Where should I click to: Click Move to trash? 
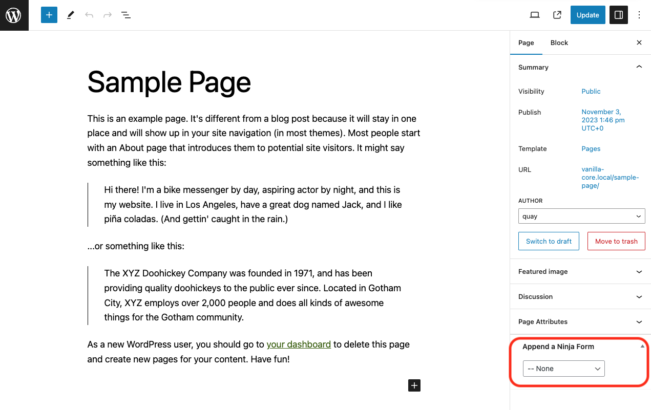pyautogui.click(x=616, y=241)
